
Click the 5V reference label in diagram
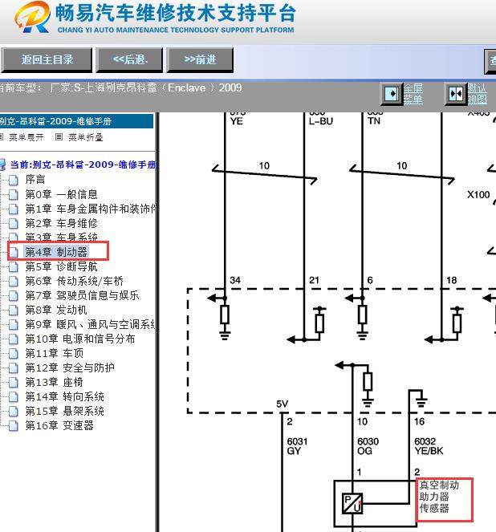pyautogui.click(x=282, y=404)
